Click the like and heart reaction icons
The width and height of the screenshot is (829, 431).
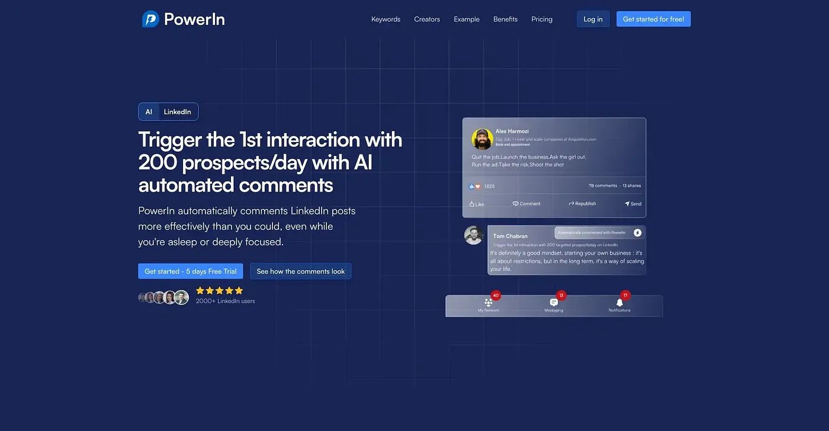pos(475,186)
